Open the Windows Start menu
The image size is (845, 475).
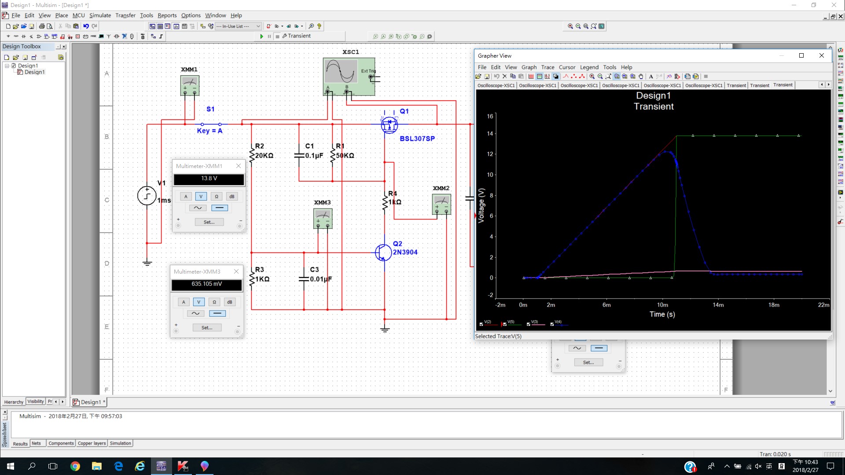coord(11,466)
